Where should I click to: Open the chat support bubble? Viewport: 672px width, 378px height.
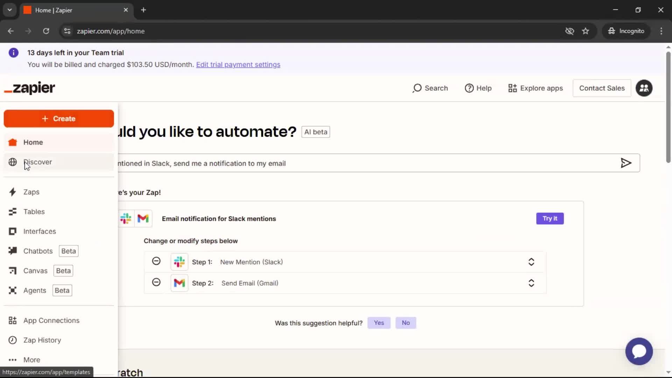(x=639, y=351)
